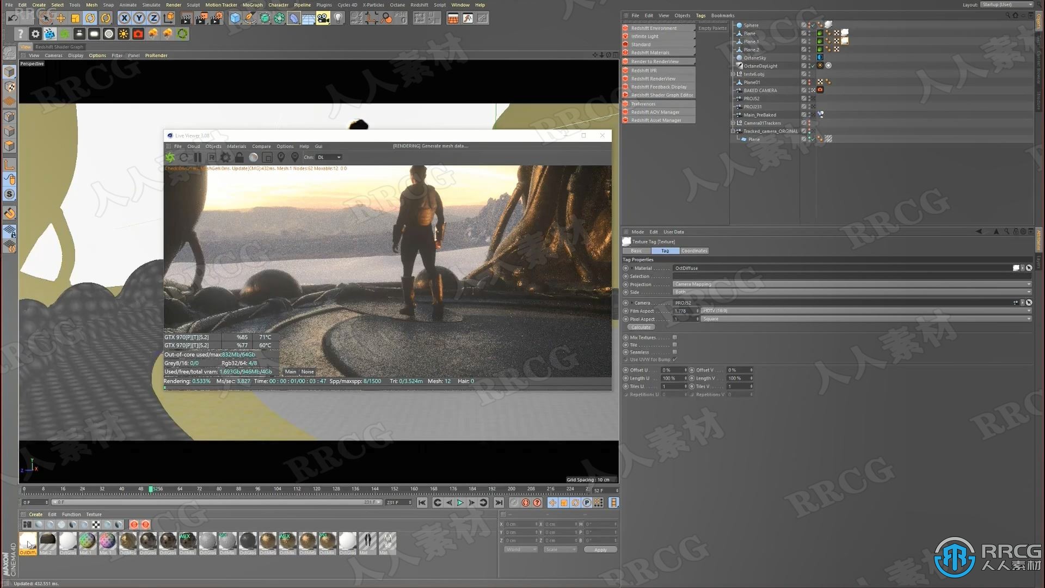Image resolution: width=1045 pixels, height=588 pixels.
Task: Select the Move tool icon
Action: 60,18
